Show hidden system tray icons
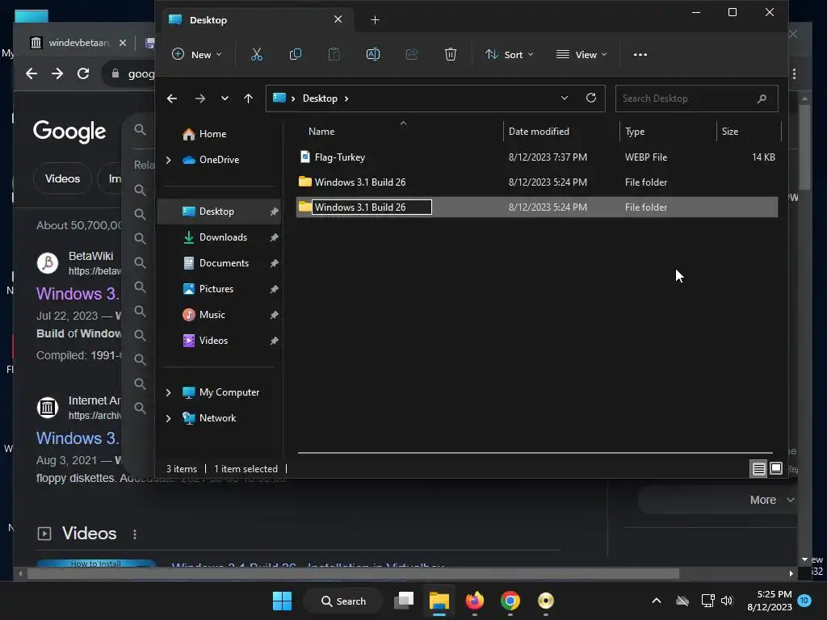Screen dimensions: 827x620 tap(657, 601)
